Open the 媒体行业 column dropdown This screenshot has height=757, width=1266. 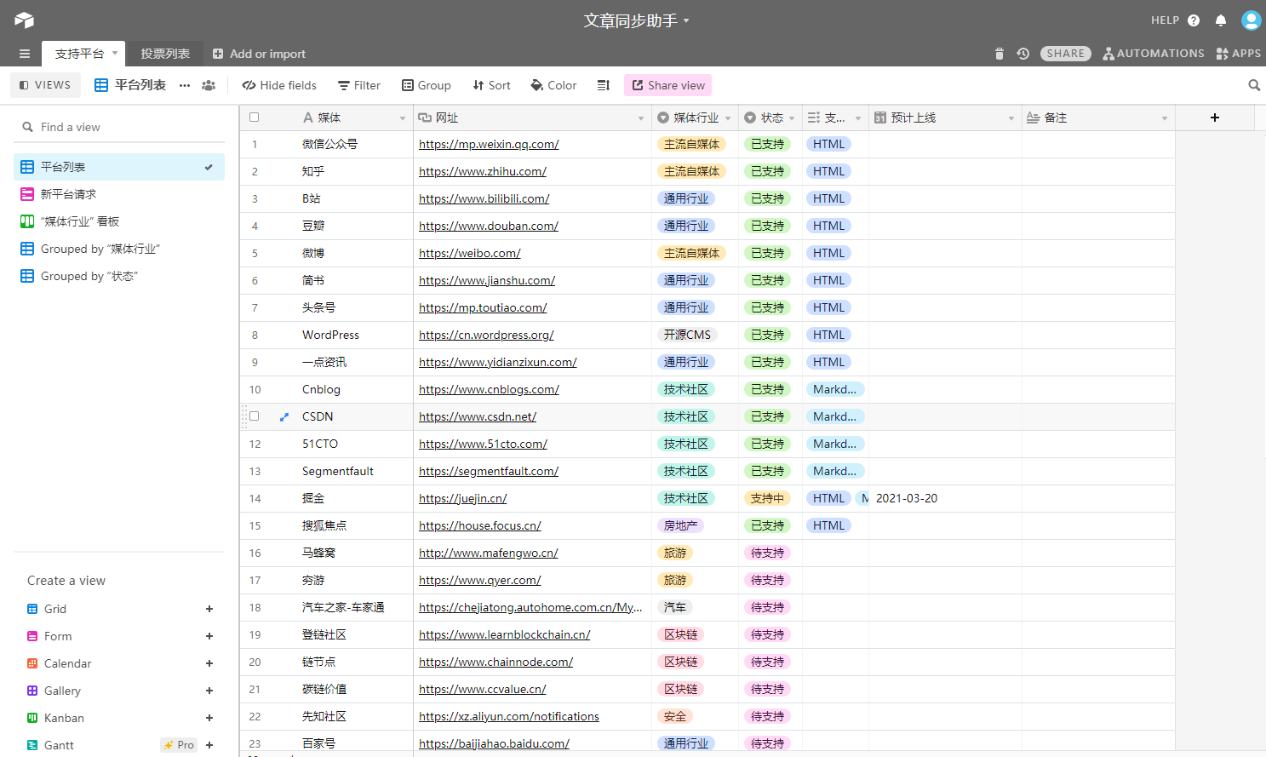[x=728, y=118]
